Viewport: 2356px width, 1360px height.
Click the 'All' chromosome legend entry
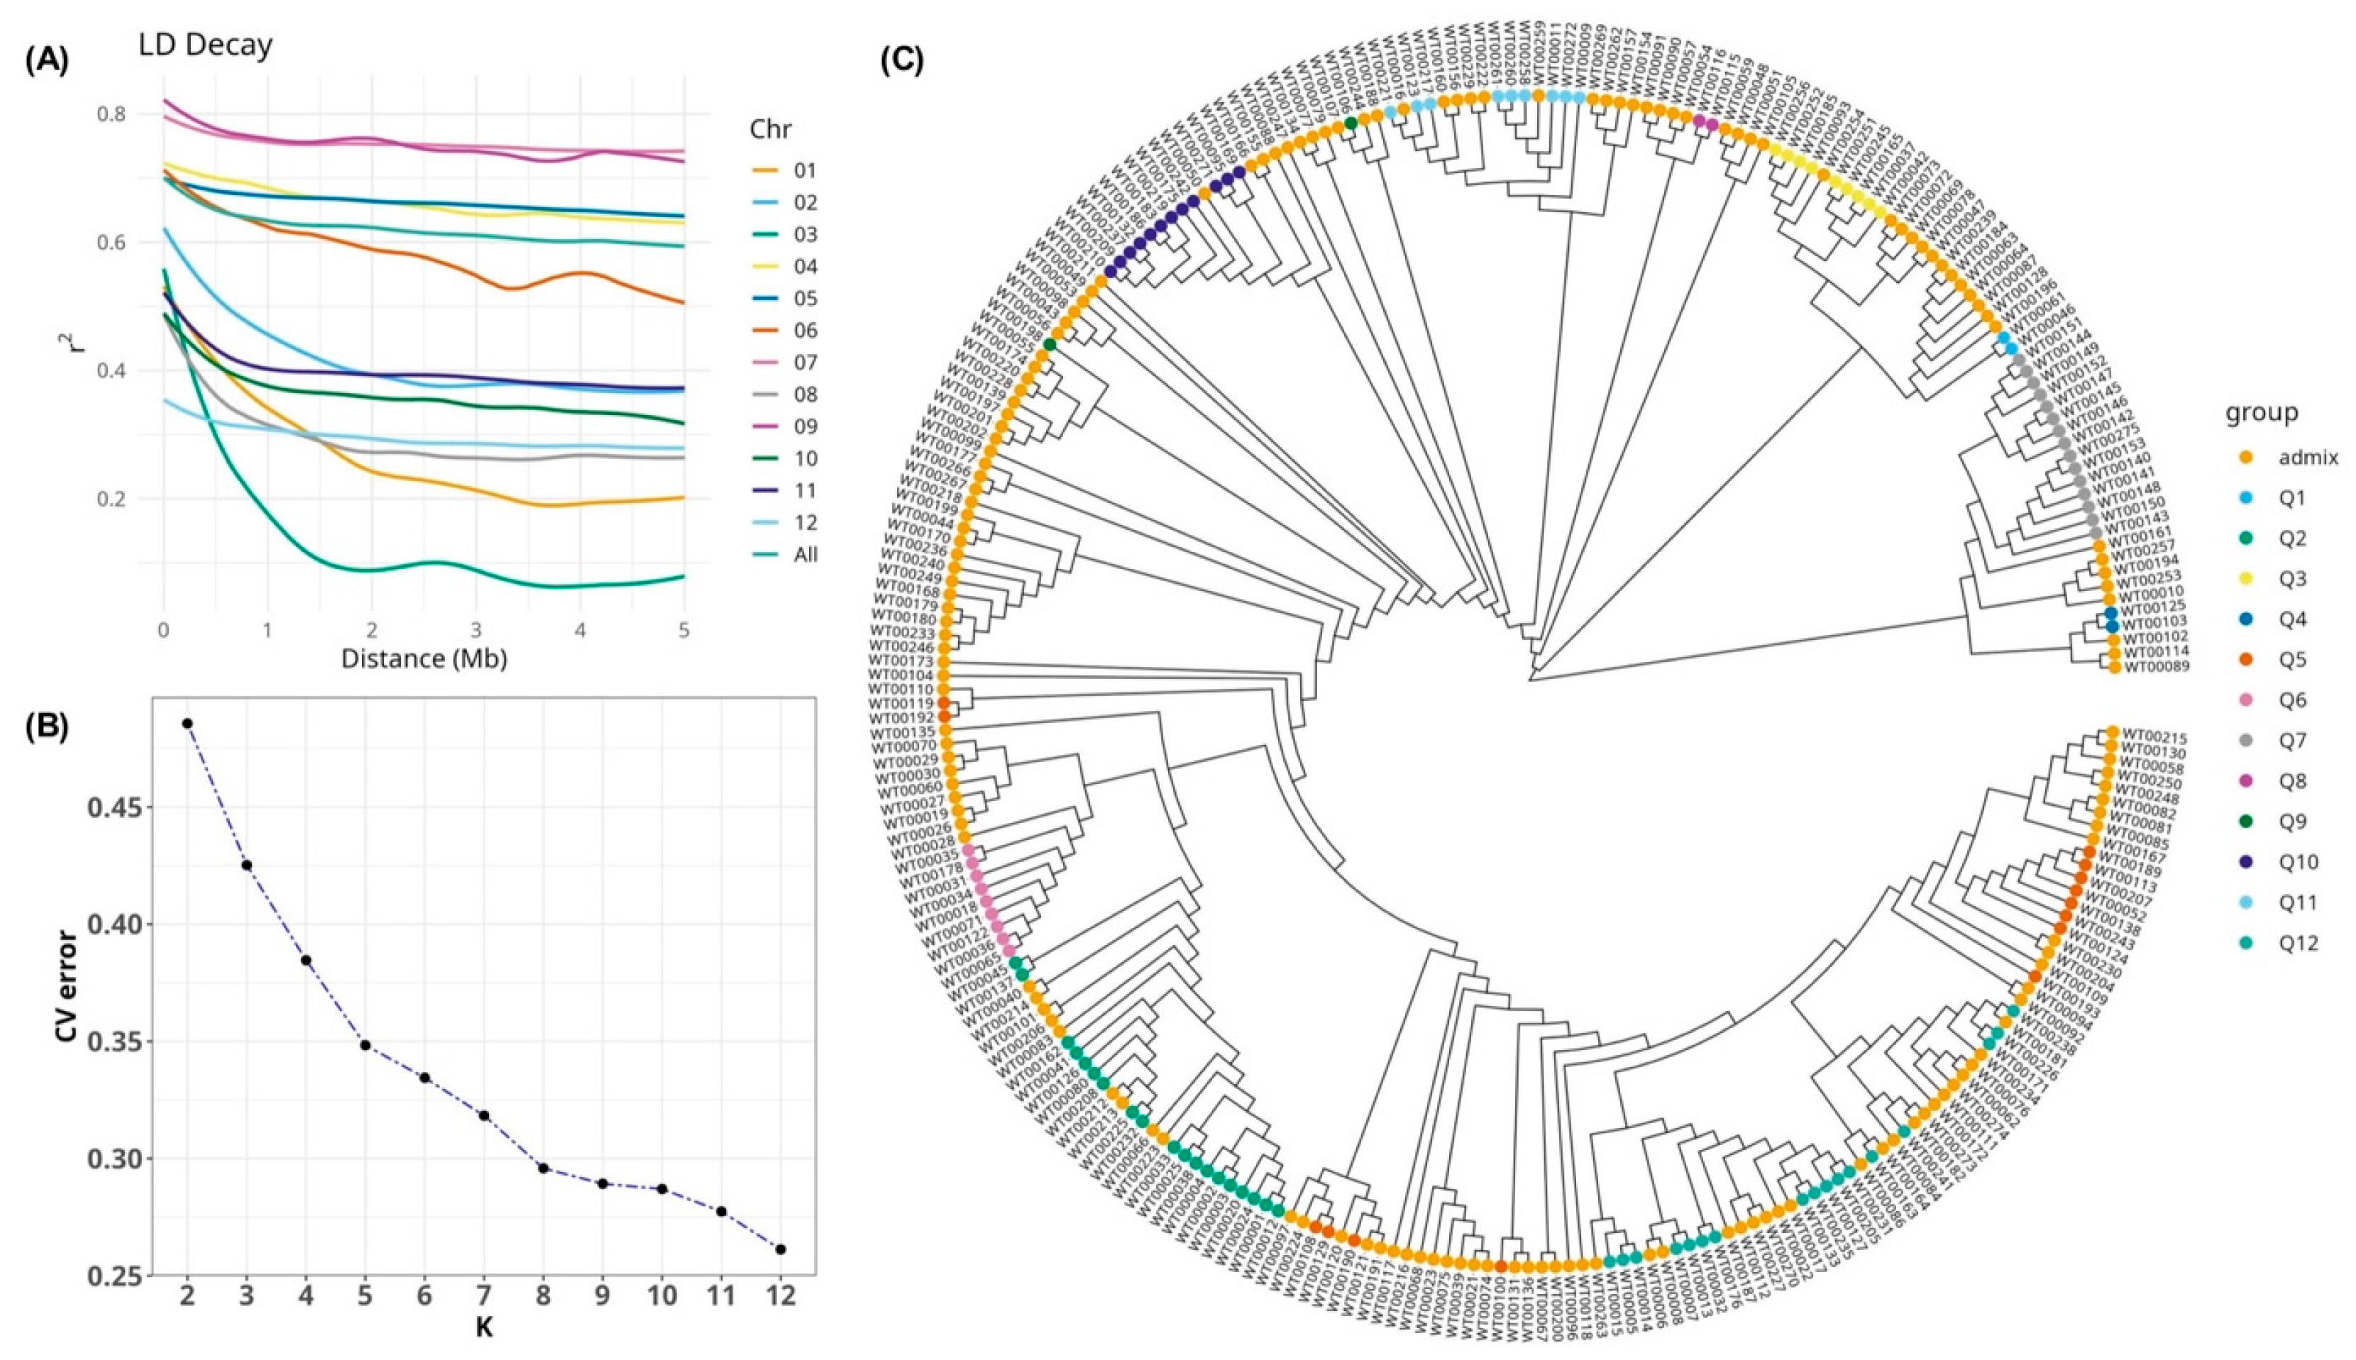tap(805, 555)
